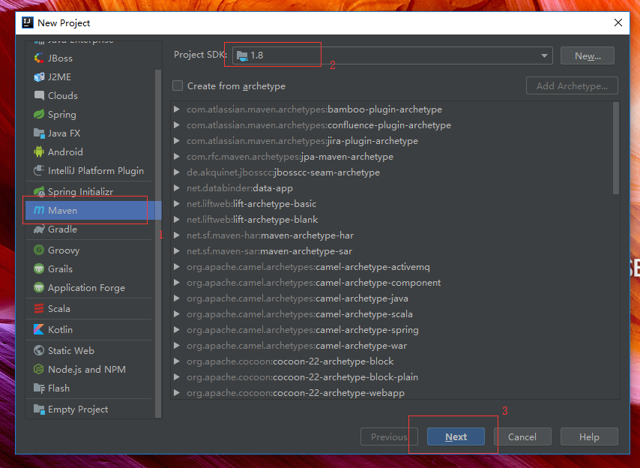The height and width of the screenshot is (468, 640).
Task: Click the Clouds icon in sidebar
Action: pos(39,95)
